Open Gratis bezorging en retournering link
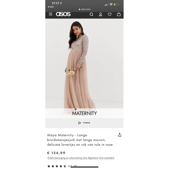Image resolution: width=169 pixels, height=169 pixels. coord(81,158)
